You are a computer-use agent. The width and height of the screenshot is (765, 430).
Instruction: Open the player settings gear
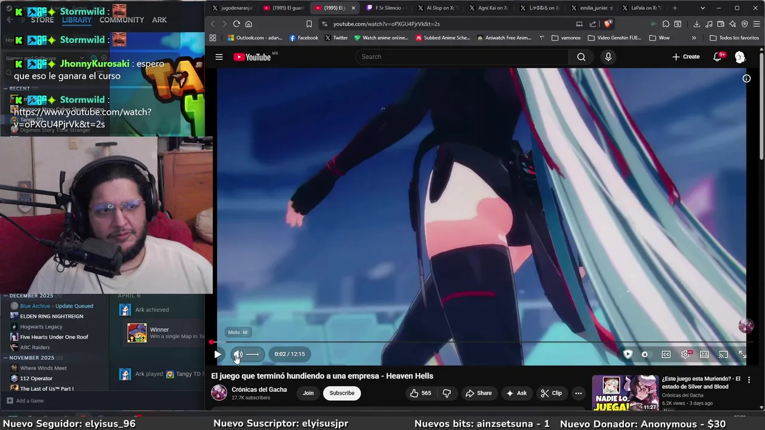click(x=686, y=354)
